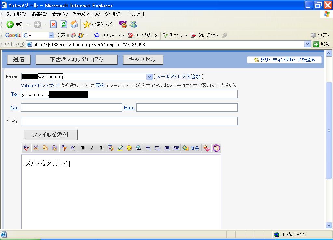Screen dimensions: 333x240
Task: Open the font size icon
Action: [x=73, y=148]
